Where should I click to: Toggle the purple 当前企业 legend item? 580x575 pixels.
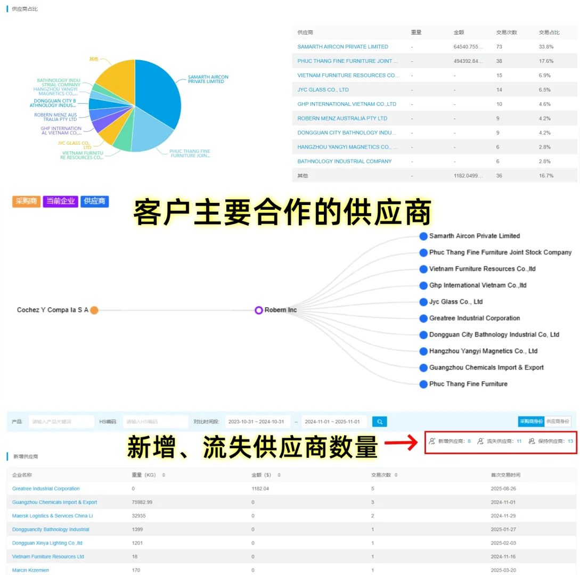pyautogui.click(x=60, y=201)
